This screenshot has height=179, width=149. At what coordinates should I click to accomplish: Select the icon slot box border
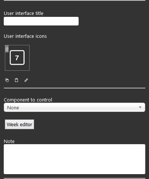[17, 58]
